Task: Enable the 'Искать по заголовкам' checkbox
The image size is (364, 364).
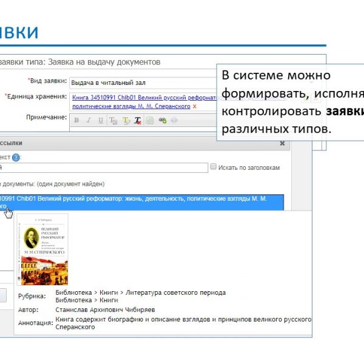Action: click(213, 167)
